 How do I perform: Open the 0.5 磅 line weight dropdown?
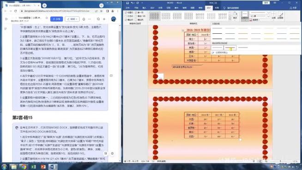[x=268, y=16]
